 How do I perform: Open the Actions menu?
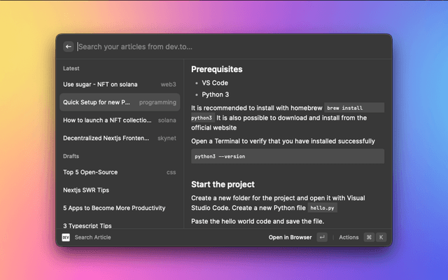click(349, 237)
